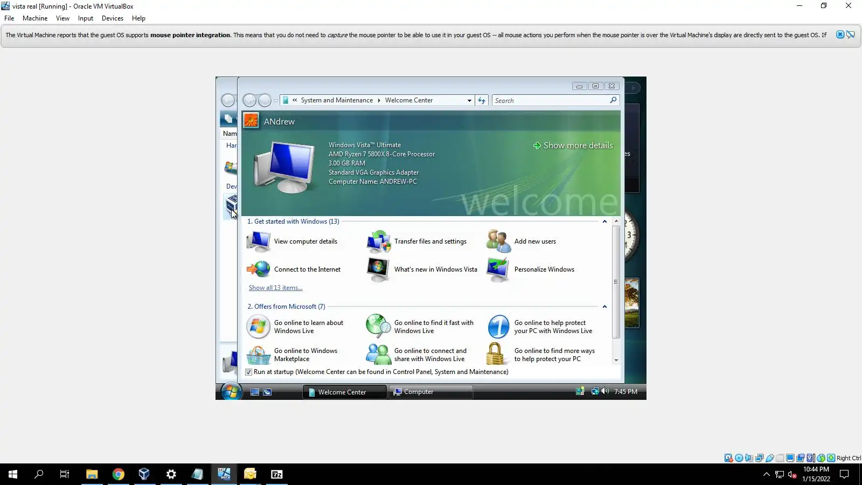862x485 pixels.
Task: Open host Windows Settings gear on taskbar
Action: pyautogui.click(x=171, y=474)
